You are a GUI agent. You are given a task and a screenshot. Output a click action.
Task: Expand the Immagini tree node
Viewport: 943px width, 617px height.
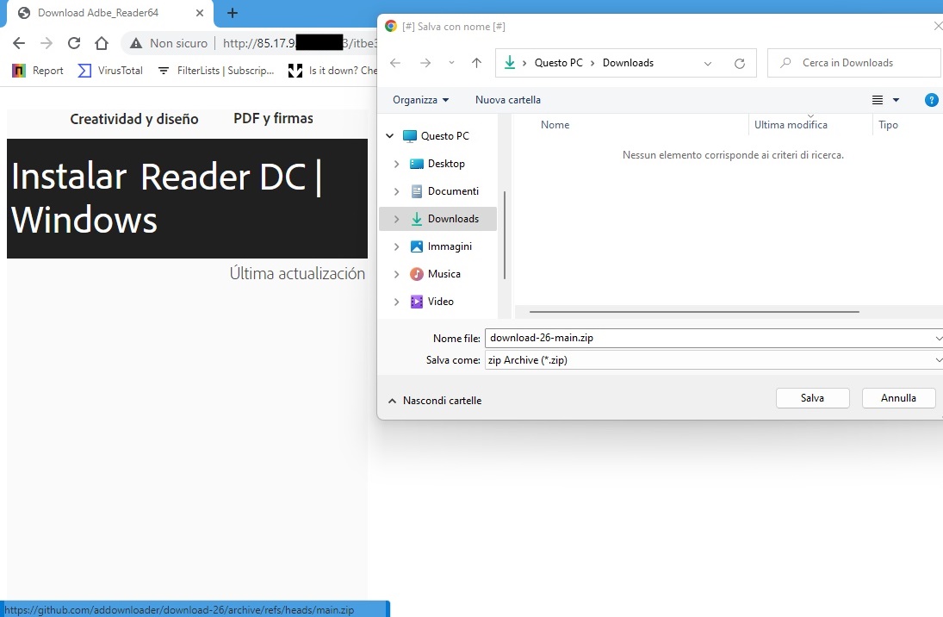pos(396,246)
